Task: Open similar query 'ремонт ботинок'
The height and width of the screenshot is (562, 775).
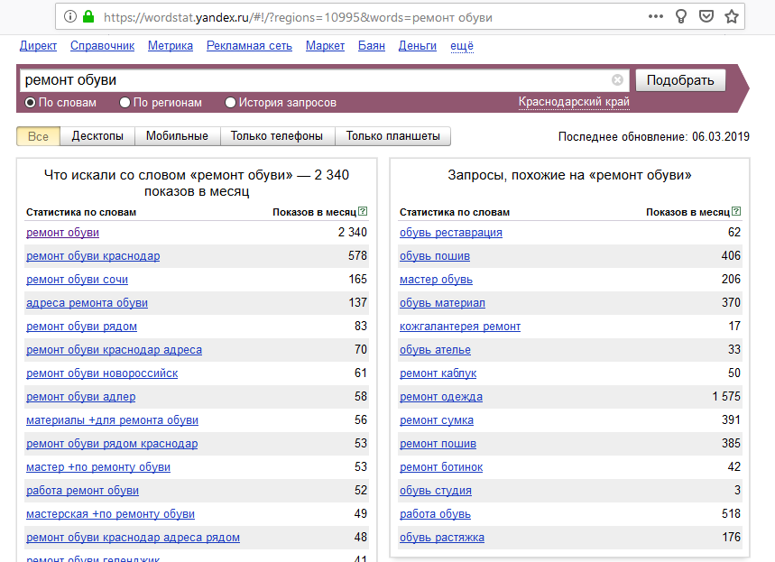Action: [x=441, y=467]
